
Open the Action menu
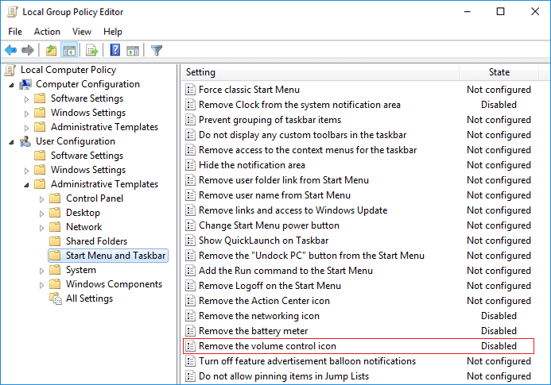(x=47, y=32)
